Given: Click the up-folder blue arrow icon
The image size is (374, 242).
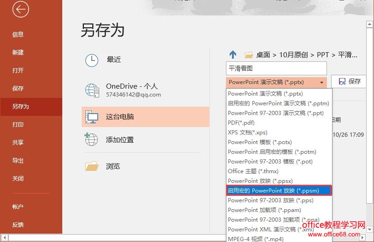Looking at the screenshot, I should coord(233,54).
